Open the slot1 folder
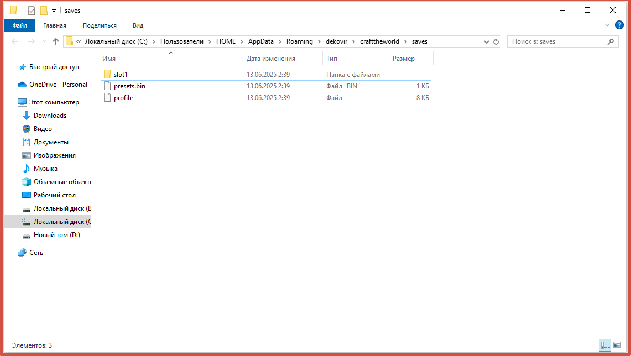The height and width of the screenshot is (356, 631). 121,75
